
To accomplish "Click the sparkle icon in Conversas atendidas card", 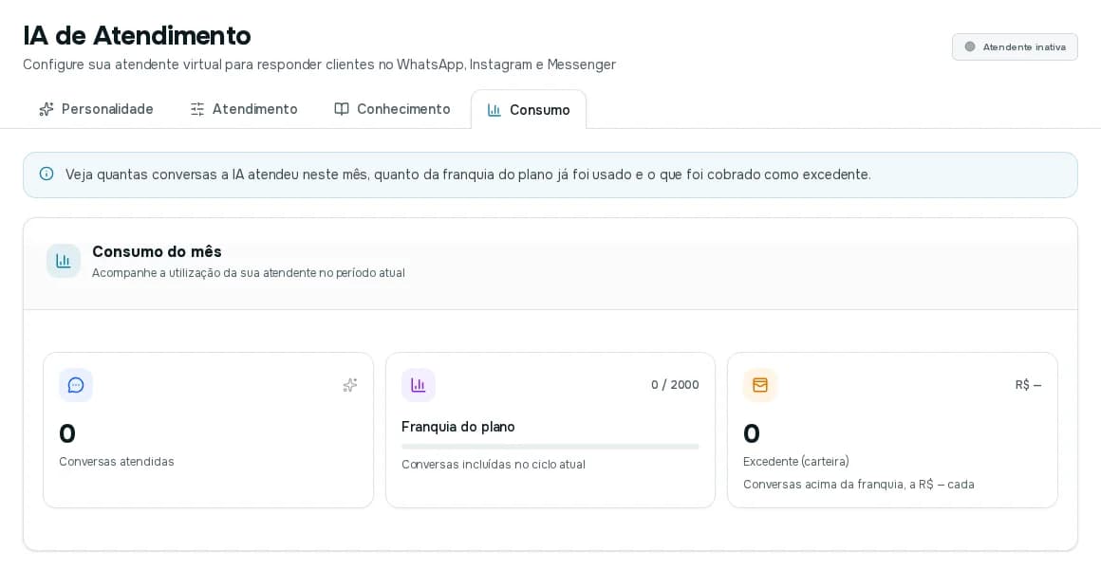I will pyautogui.click(x=349, y=385).
